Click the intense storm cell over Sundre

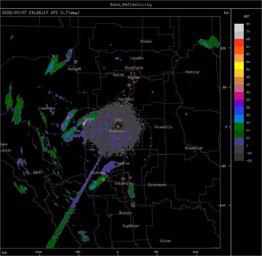click(x=87, y=122)
